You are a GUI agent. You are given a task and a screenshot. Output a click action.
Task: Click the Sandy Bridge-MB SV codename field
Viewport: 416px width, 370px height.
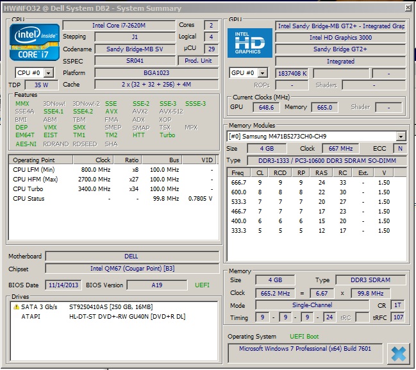[x=135, y=49]
